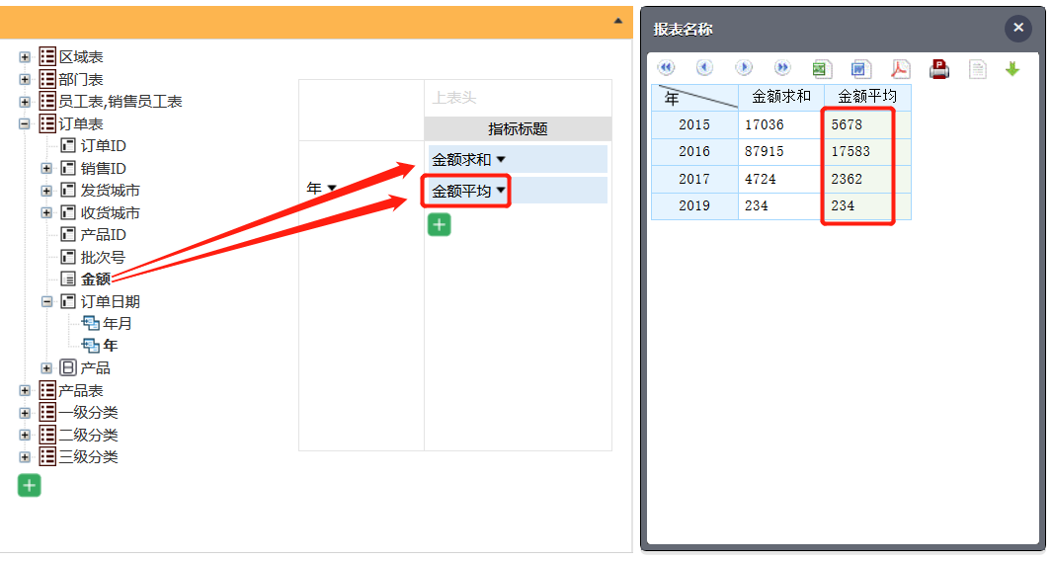
Task: Select the 一级分类 table icon
Action: point(47,412)
